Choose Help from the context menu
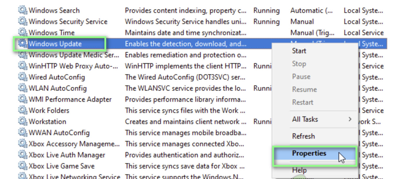Viewport: 396px width, 179px height. pos(299,170)
